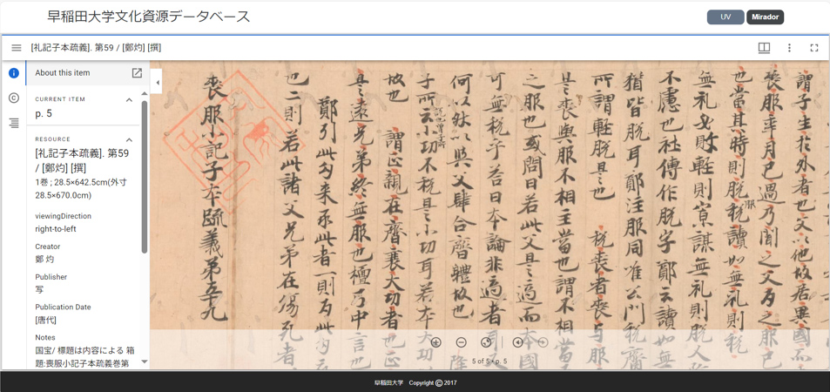The height and width of the screenshot is (392, 830).
Task: Toggle fullscreen mode icon
Action: [x=814, y=48]
